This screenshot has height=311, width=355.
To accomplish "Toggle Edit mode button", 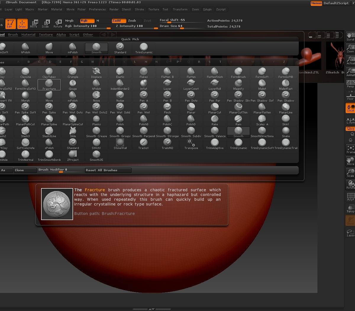I will (10, 24).
